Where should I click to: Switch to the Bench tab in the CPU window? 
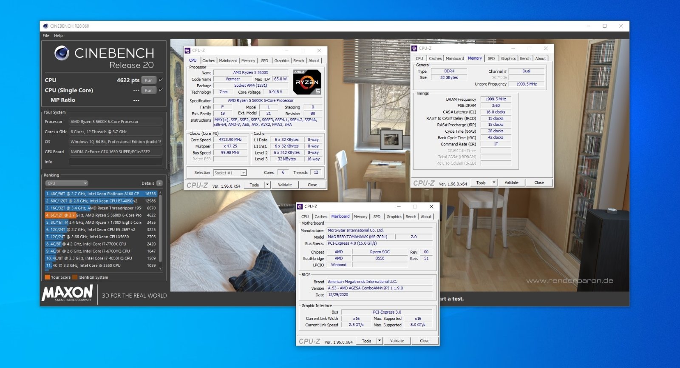(299, 61)
